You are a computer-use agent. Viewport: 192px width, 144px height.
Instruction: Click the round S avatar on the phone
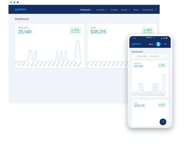click(x=158, y=44)
